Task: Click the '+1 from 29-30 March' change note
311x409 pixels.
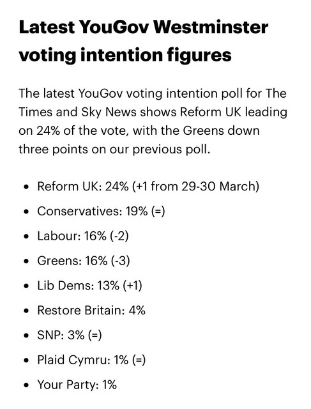Action: (x=196, y=187)
